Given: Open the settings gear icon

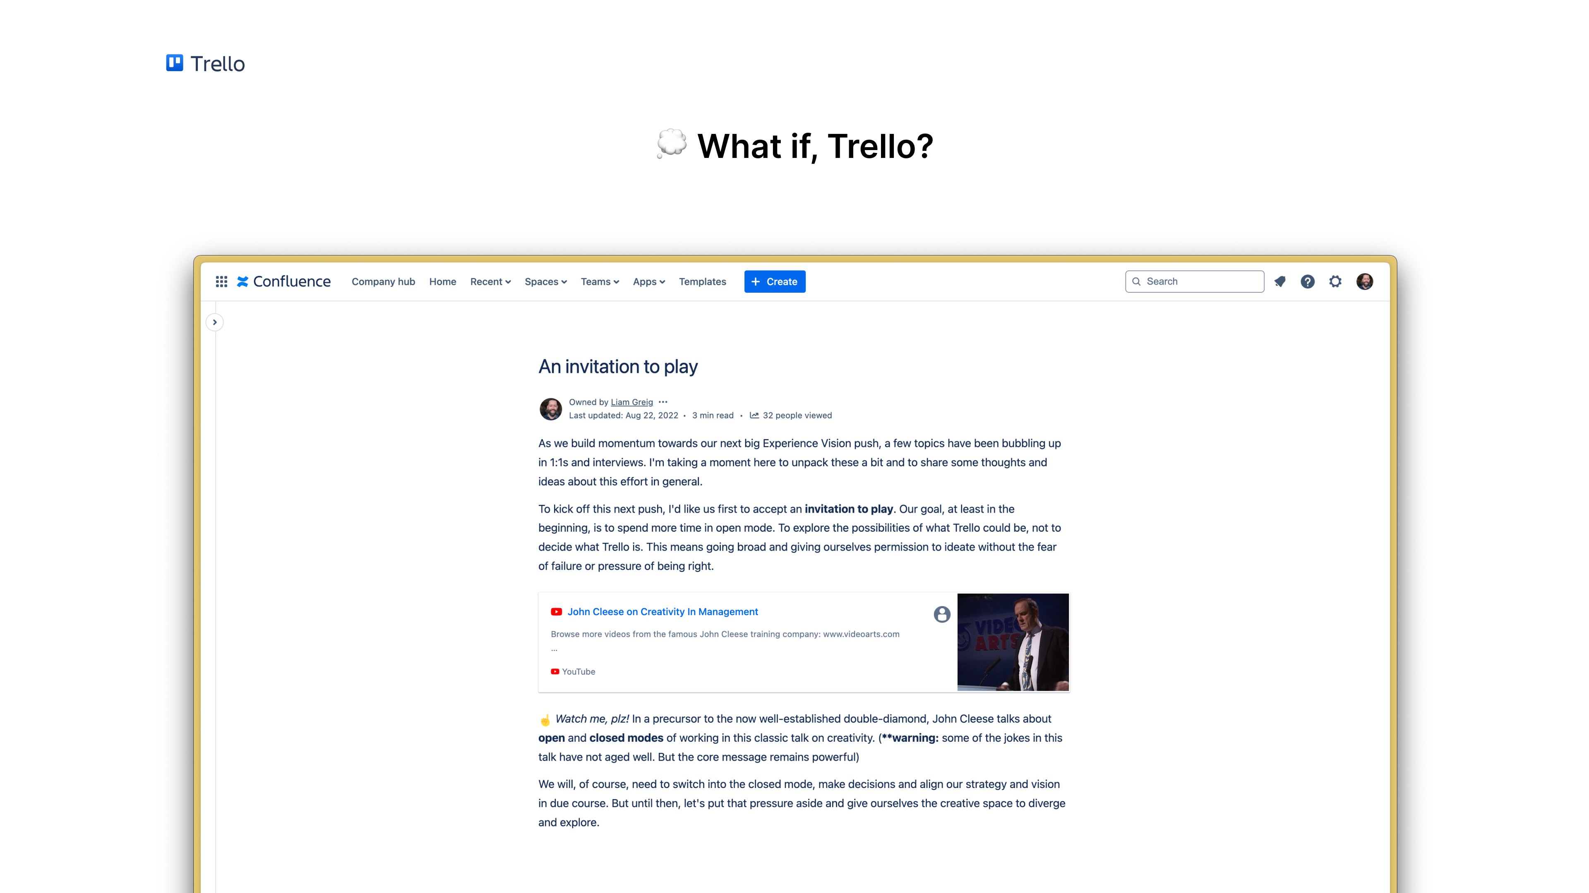Looking at the screenshot, I should 1336,281.
